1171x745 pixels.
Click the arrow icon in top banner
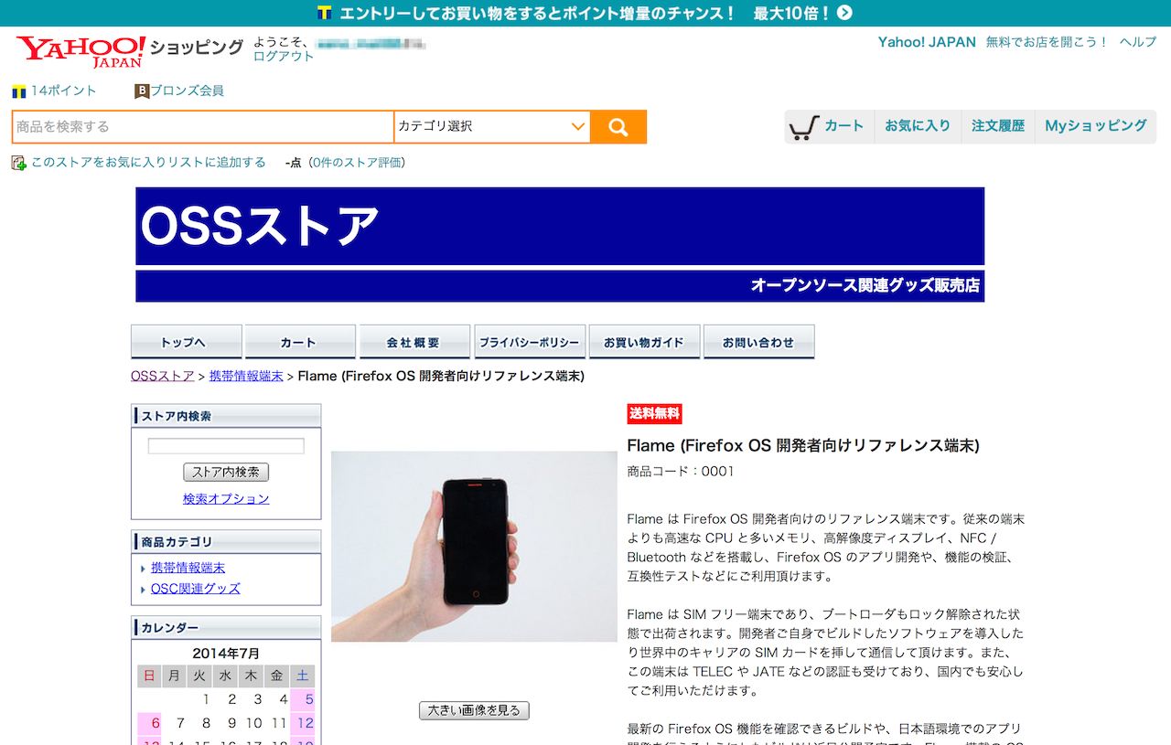click(x=844, y=13)
